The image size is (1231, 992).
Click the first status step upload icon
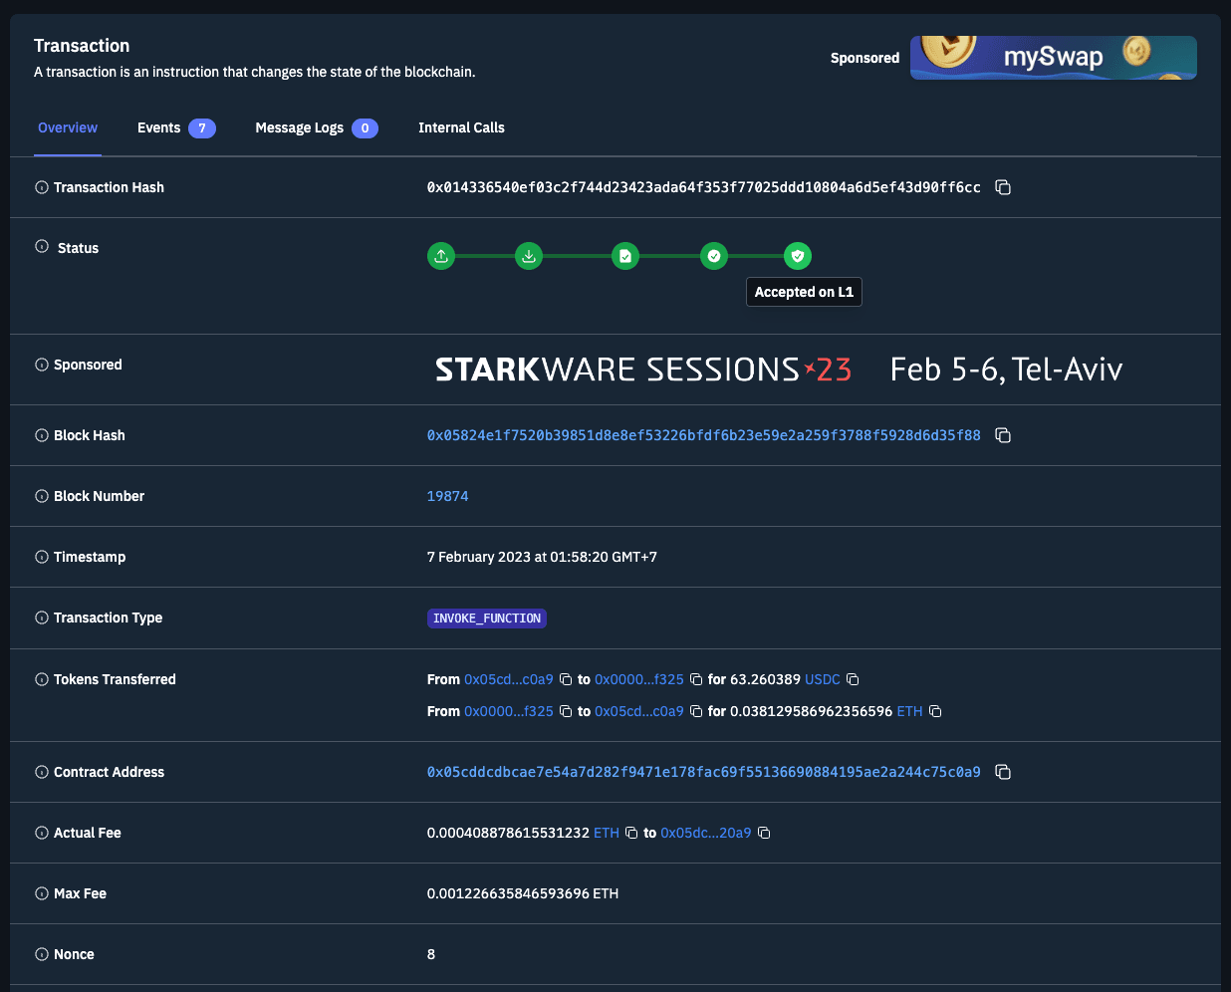click(x=441, y=256)
